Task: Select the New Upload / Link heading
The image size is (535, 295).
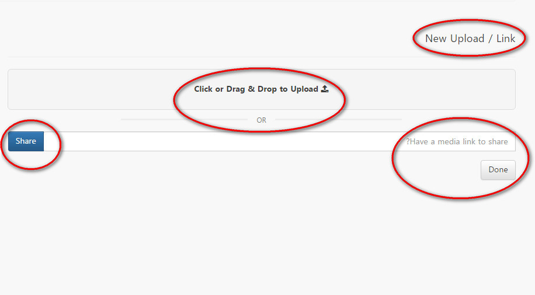Action: (470, 39)
